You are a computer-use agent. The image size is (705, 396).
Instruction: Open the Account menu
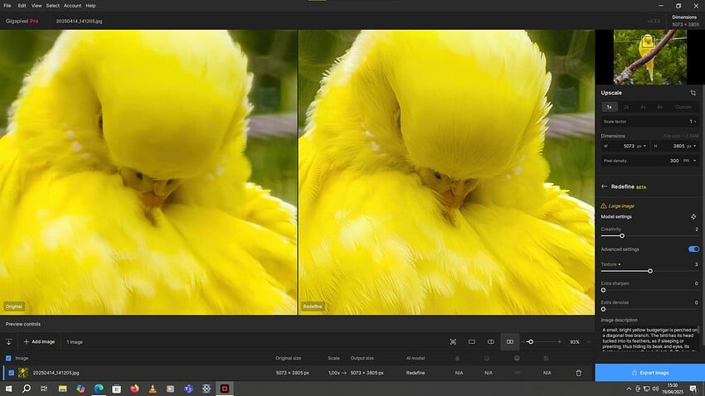pos(72,6)
